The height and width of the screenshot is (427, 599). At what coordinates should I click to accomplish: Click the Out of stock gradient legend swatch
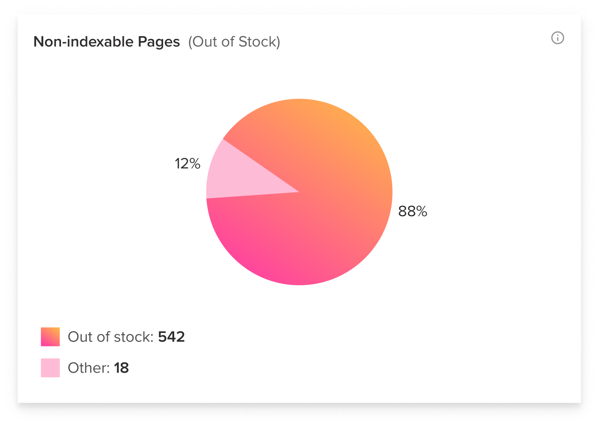[x=50, y=337]
